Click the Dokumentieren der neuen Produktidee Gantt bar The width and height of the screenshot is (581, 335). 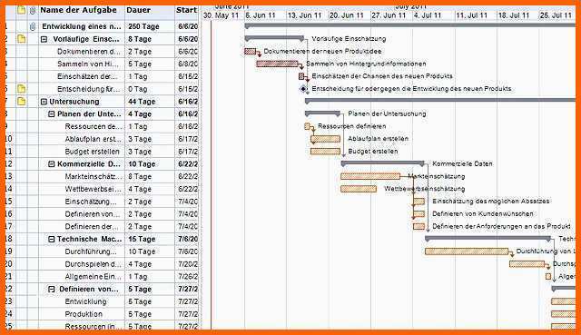(x=251, y=51)
